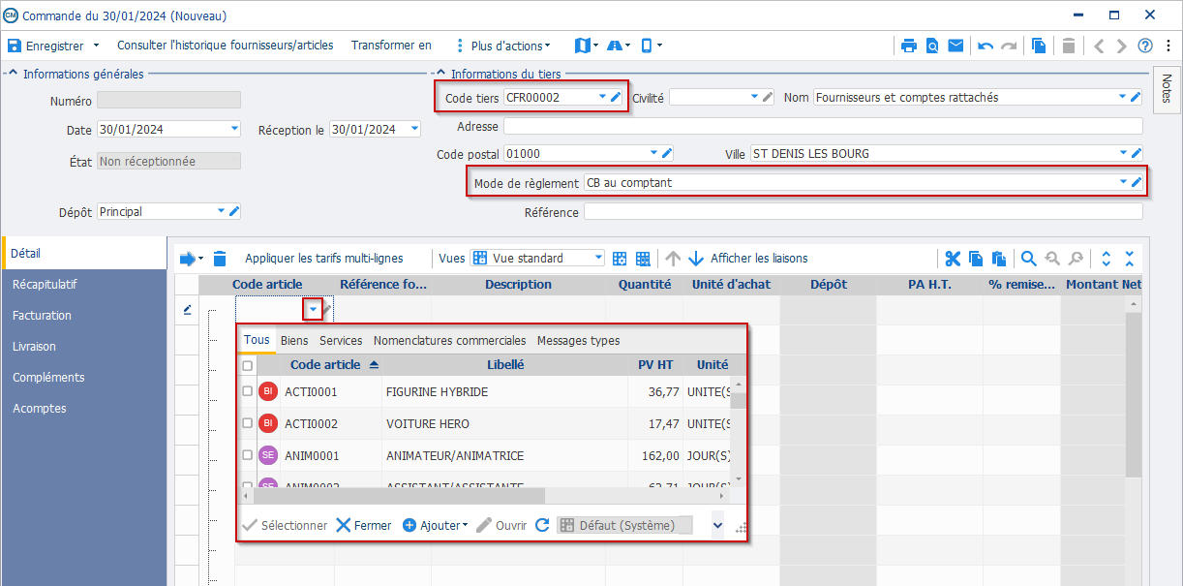Open the Livraison side tab
Screen dimensions: 1183x586
83,347
